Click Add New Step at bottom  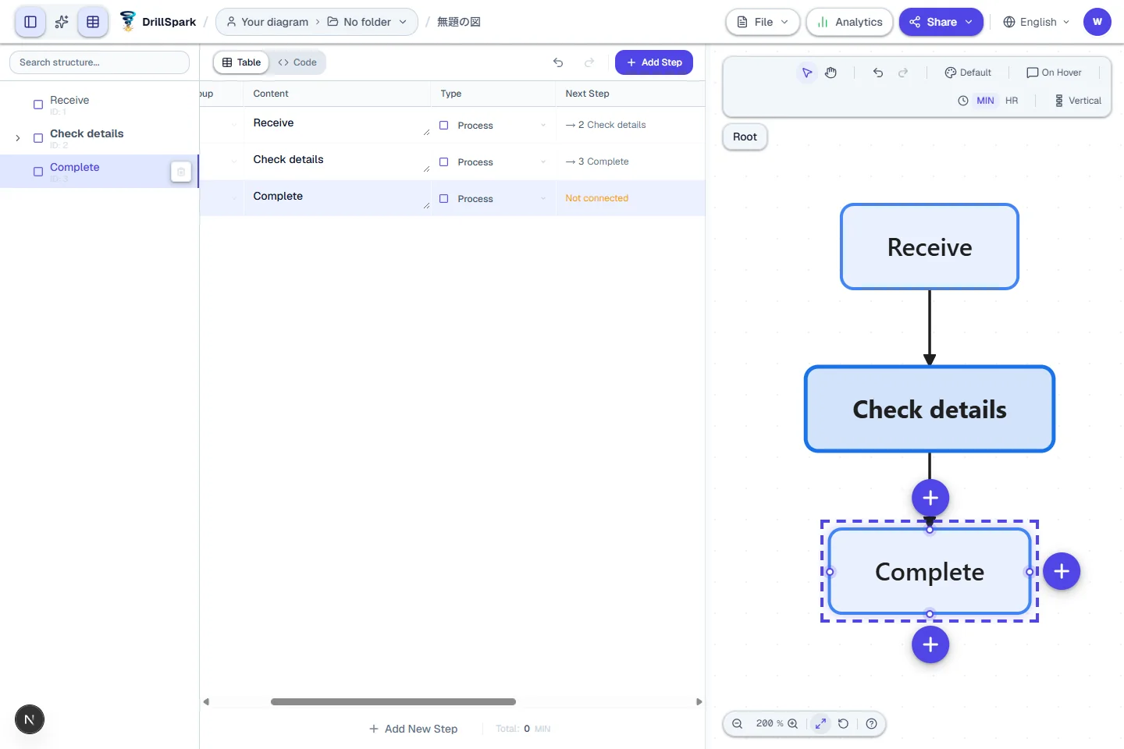413,729
